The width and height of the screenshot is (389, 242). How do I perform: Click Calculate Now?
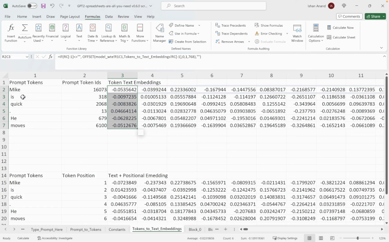click(340, 28)
